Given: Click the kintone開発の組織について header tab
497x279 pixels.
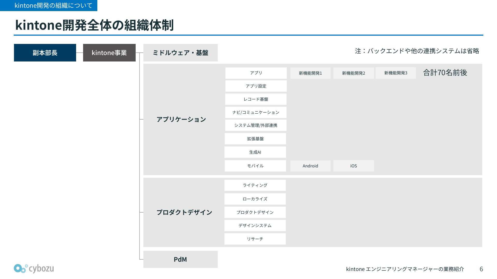Looking at the screenshot, I should pyautogui.click(x=49, y=5).
